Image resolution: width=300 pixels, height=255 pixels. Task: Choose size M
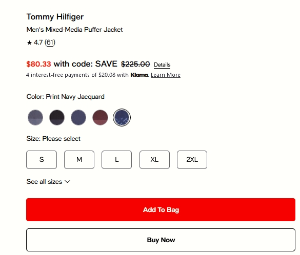(x=79, y=160)
